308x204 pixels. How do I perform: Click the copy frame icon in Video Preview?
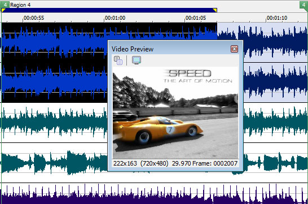click(x=118, y=60)
